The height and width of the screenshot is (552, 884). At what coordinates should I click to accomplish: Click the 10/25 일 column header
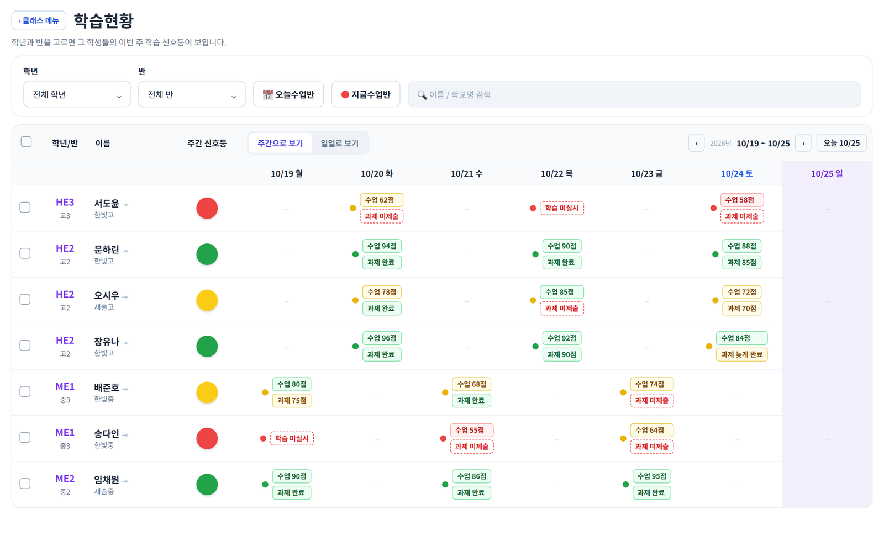point(827,173)
